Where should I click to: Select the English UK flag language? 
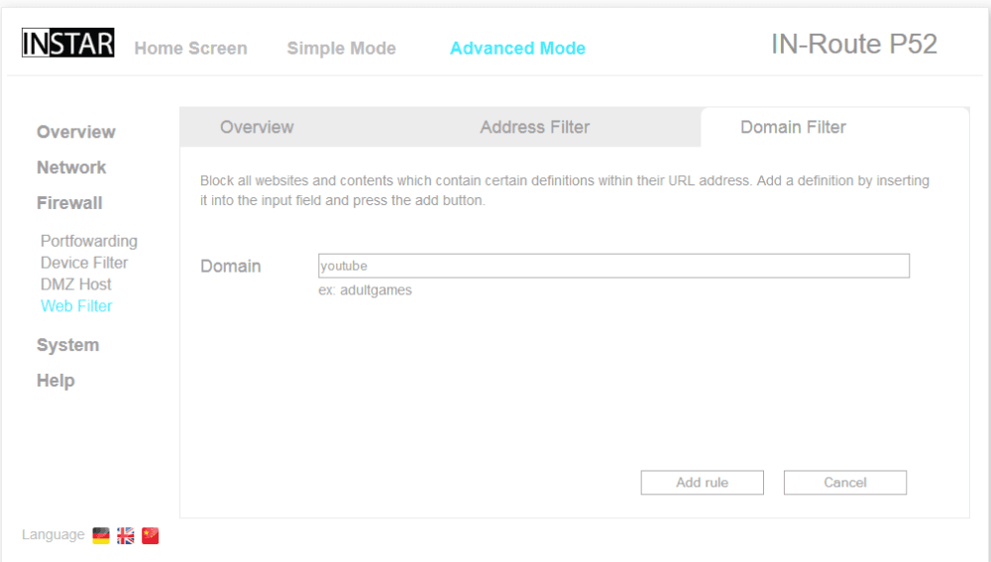pyautogui.click(x=126, y=535)
